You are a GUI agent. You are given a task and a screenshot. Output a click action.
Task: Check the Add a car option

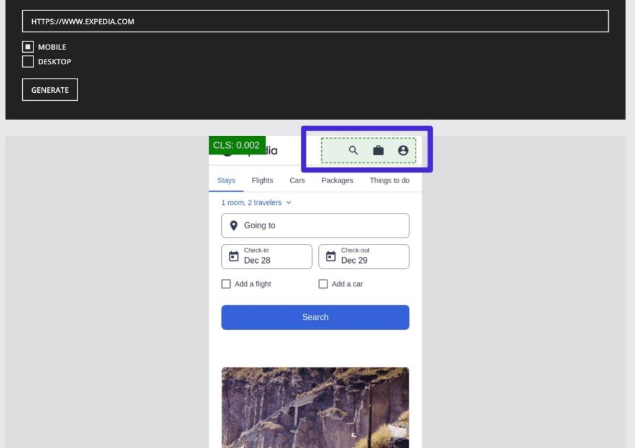click(323, 283)
